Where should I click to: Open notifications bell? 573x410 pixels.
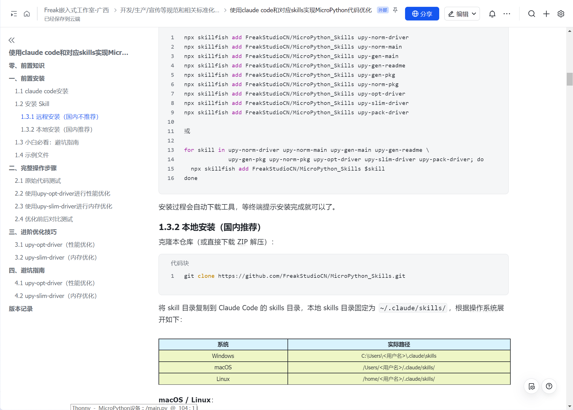click(x=492, y=14)
